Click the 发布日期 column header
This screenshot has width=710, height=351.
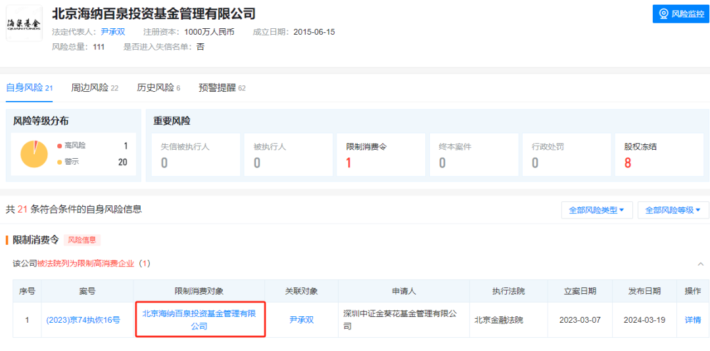point(644,291)
